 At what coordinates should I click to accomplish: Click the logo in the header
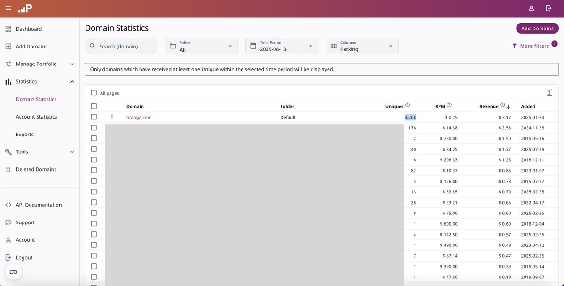25,8
